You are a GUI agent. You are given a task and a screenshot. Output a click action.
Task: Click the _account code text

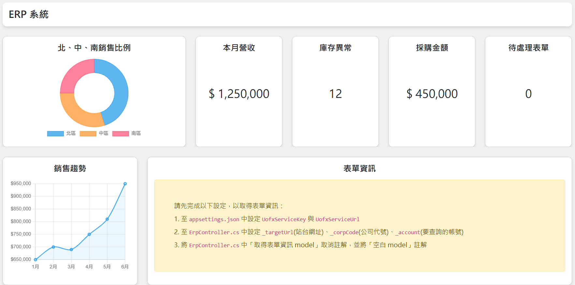[x=408, y=232]
